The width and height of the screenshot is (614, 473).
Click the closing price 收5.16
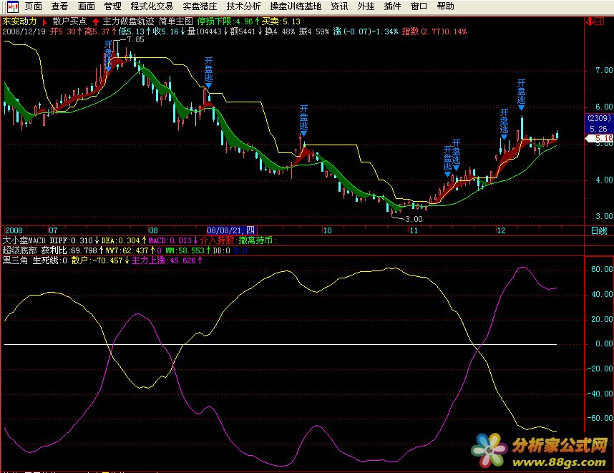[165, 31]
